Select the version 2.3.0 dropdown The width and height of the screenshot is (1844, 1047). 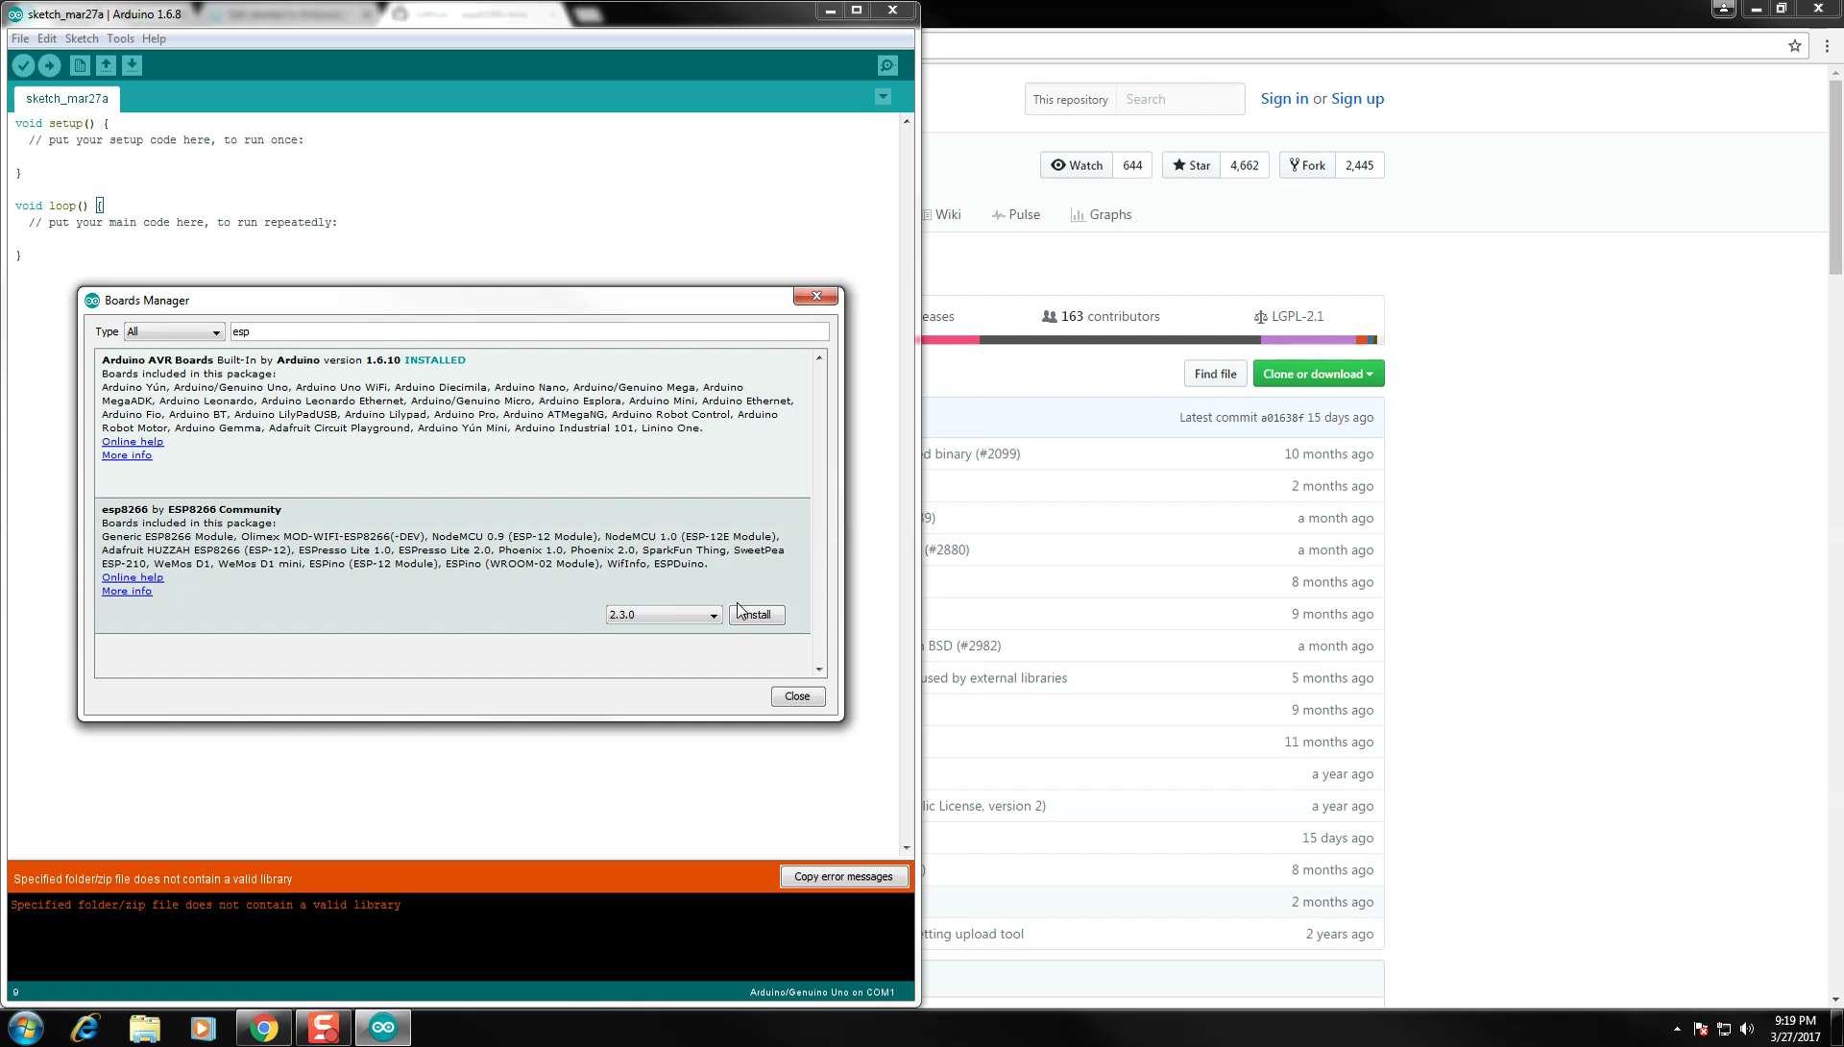tap(663, 614)
